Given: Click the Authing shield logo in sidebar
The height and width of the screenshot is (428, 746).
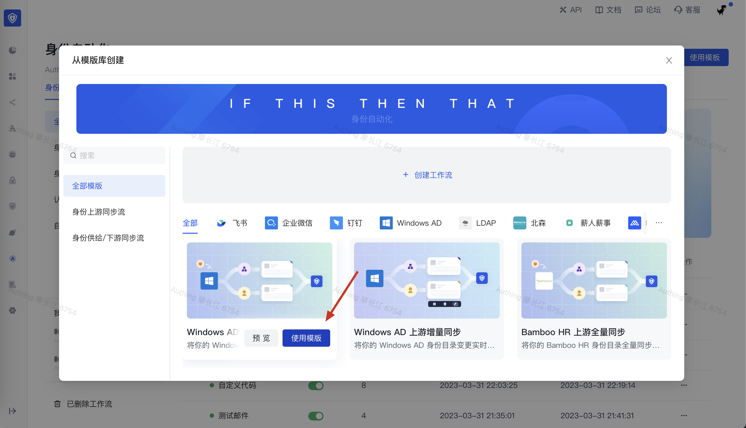Looking at the screenshot, I should pyautogui.click(x=12, y=18).
